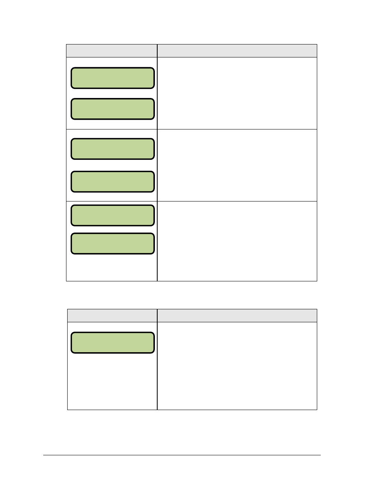Click the empty space beneath the second table's green box

112,381
